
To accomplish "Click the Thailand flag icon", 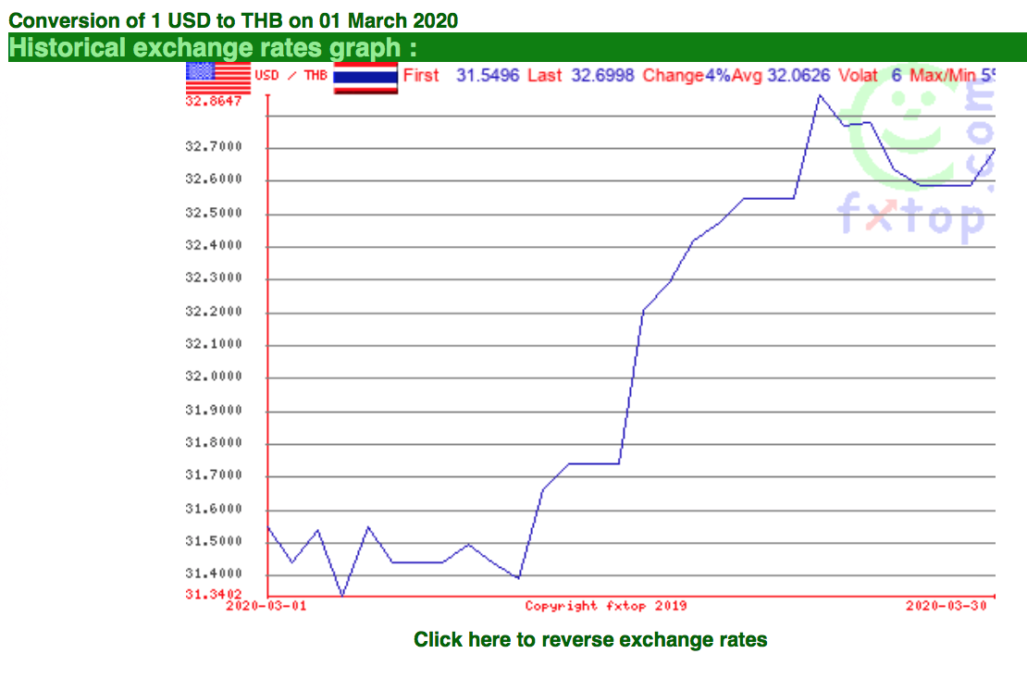I will [365, 78].
